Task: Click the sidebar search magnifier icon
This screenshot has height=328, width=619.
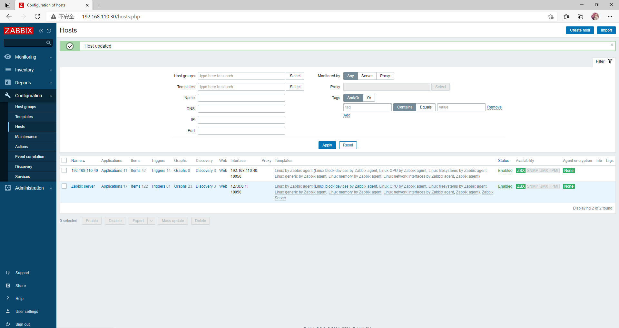Action: pos(48,43)
